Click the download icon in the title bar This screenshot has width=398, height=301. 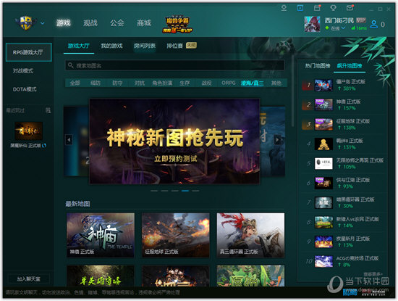(x=284, y=8)
